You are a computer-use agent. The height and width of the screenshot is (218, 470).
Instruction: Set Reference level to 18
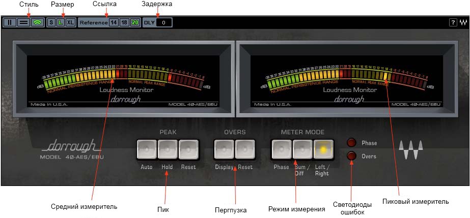[x=124, y=22]
